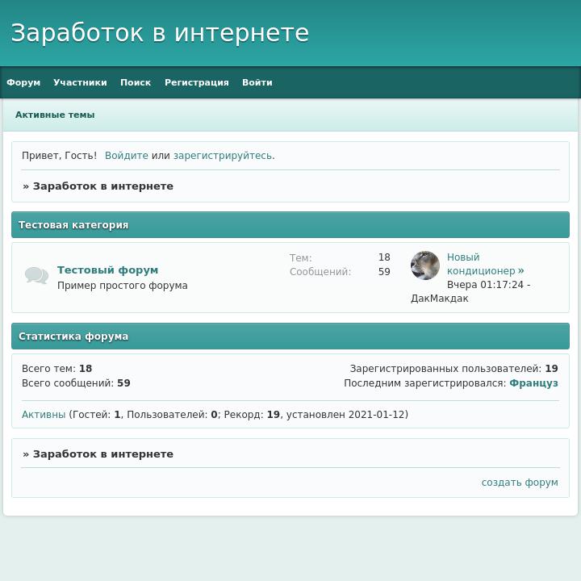The height and width of the screenshot is (581, 581).
Task: Click the last poster avatar thumbnail
Action: (425, 265)
